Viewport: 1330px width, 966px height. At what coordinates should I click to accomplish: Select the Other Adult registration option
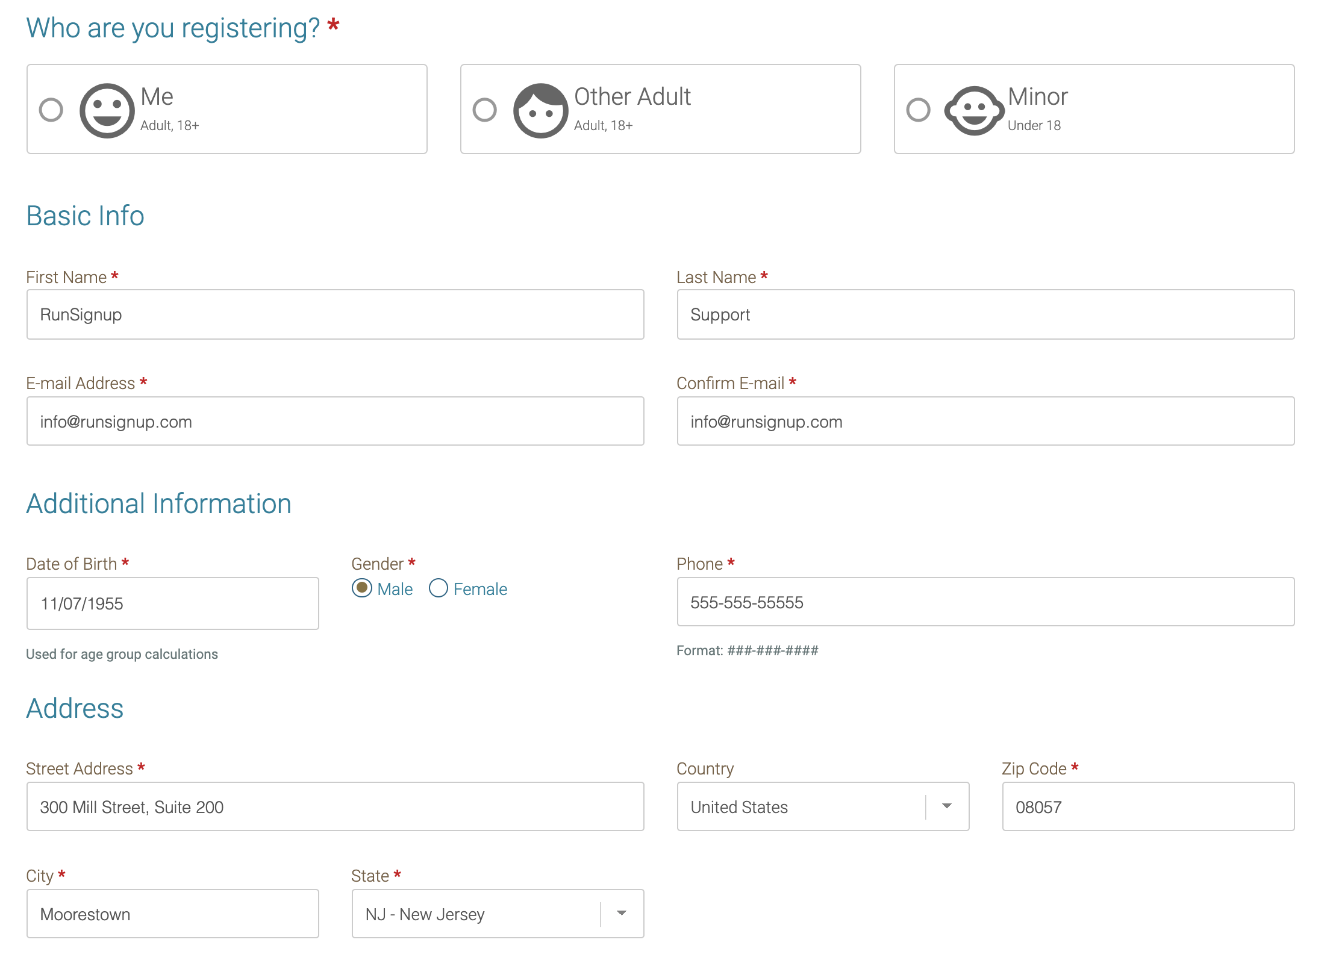tap(485, 109)
